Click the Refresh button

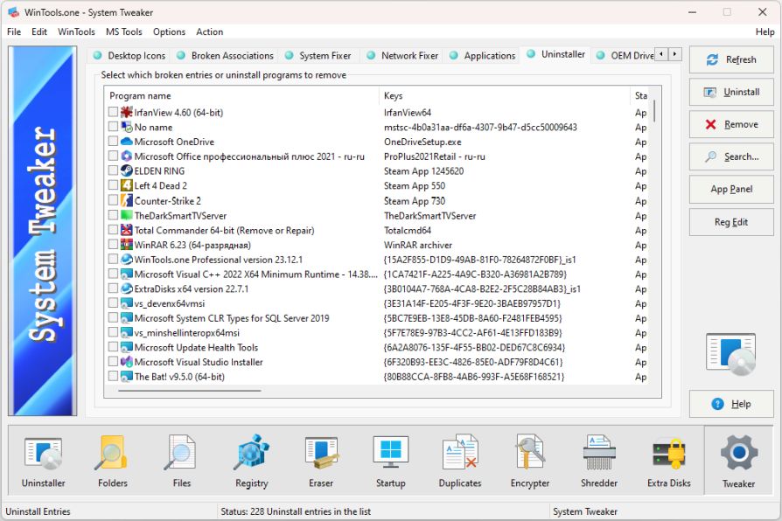pos(731,59)
